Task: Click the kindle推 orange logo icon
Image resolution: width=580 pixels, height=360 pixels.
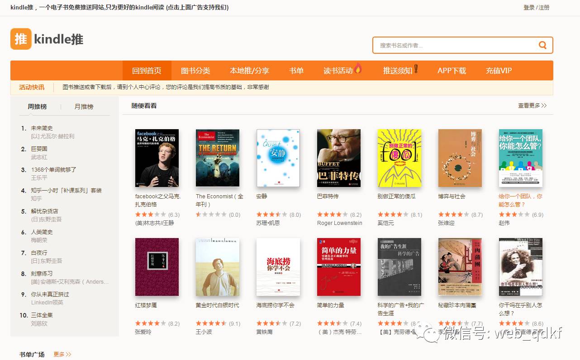Action: pos(21,39)
